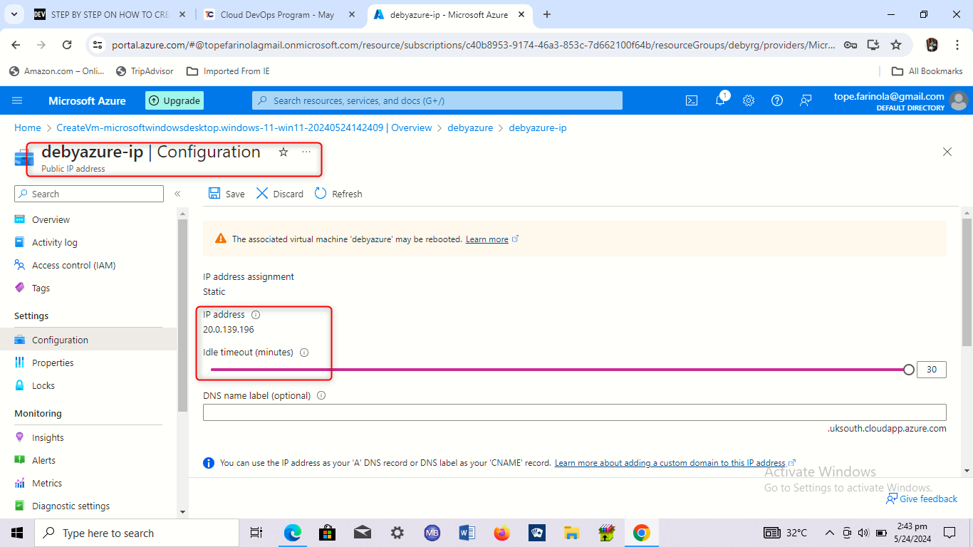Click the Microsoft Azure home title
Screen dimensions: 973x547
pos(87,100)
